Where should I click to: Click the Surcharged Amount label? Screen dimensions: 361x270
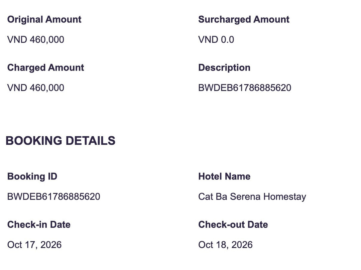click(244, 20)
